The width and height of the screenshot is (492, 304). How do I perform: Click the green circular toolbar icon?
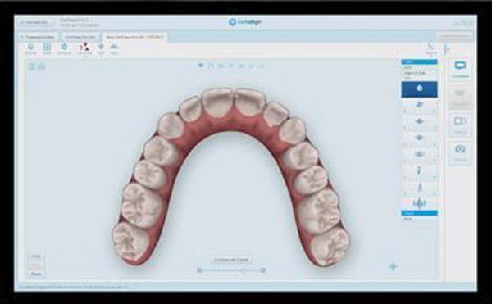pos(64,47)
